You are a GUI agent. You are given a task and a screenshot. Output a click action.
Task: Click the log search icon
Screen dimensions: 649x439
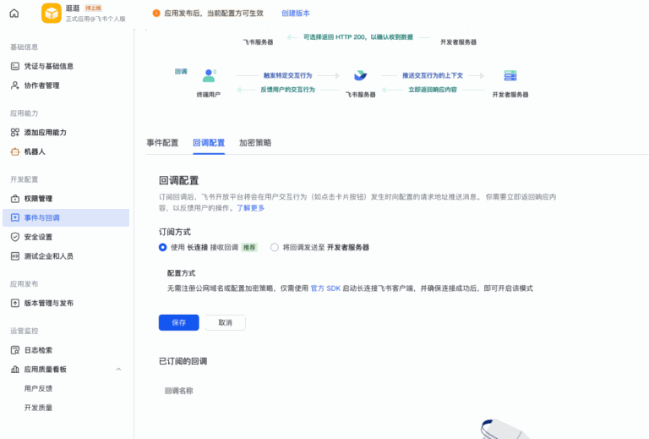pyautogui.click(x=15, y=350)
